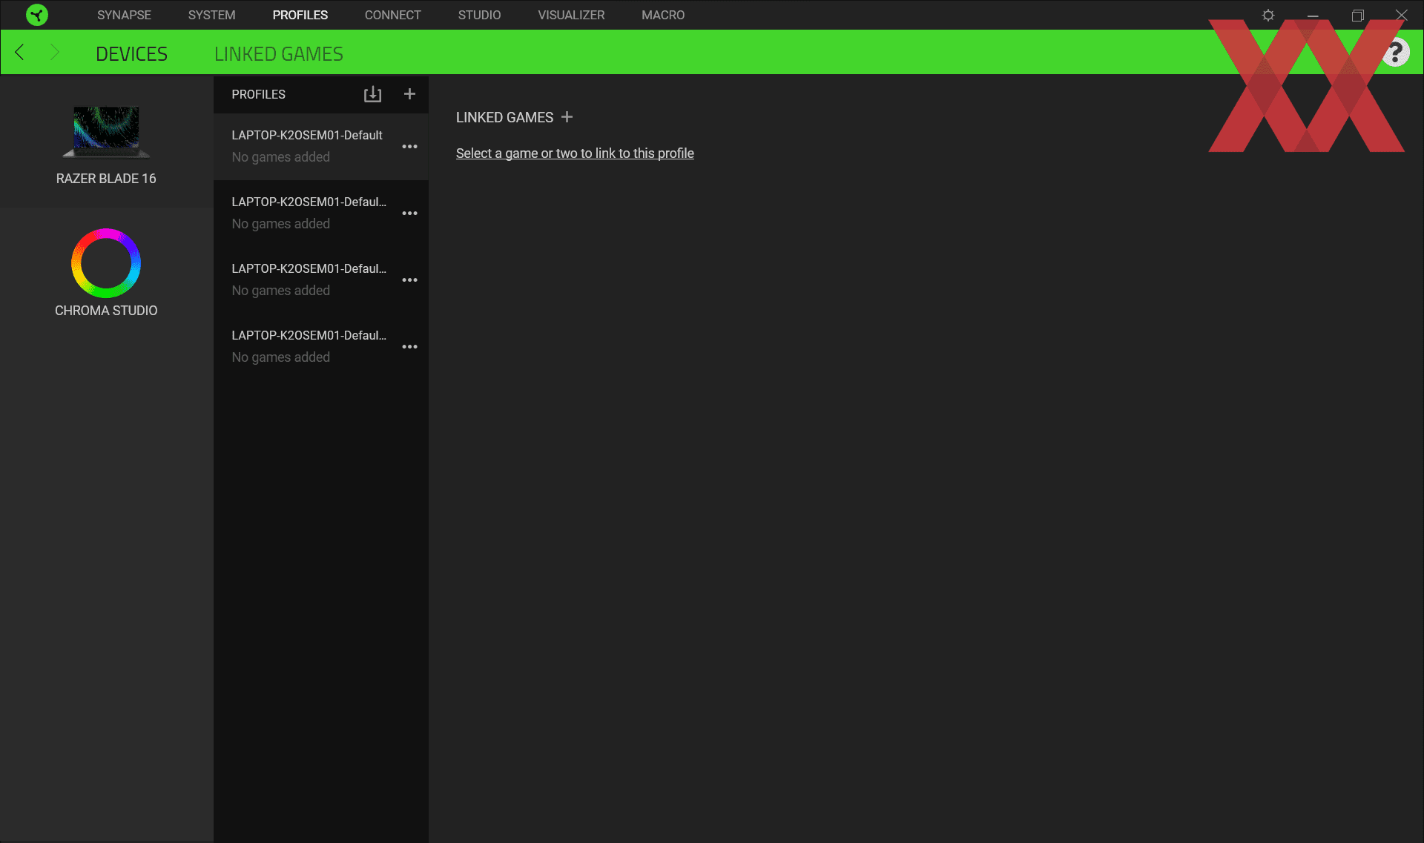Screen dimensions: 1424x843
Task: Click 'Select a game or two' link
Action: pos(575,153)
